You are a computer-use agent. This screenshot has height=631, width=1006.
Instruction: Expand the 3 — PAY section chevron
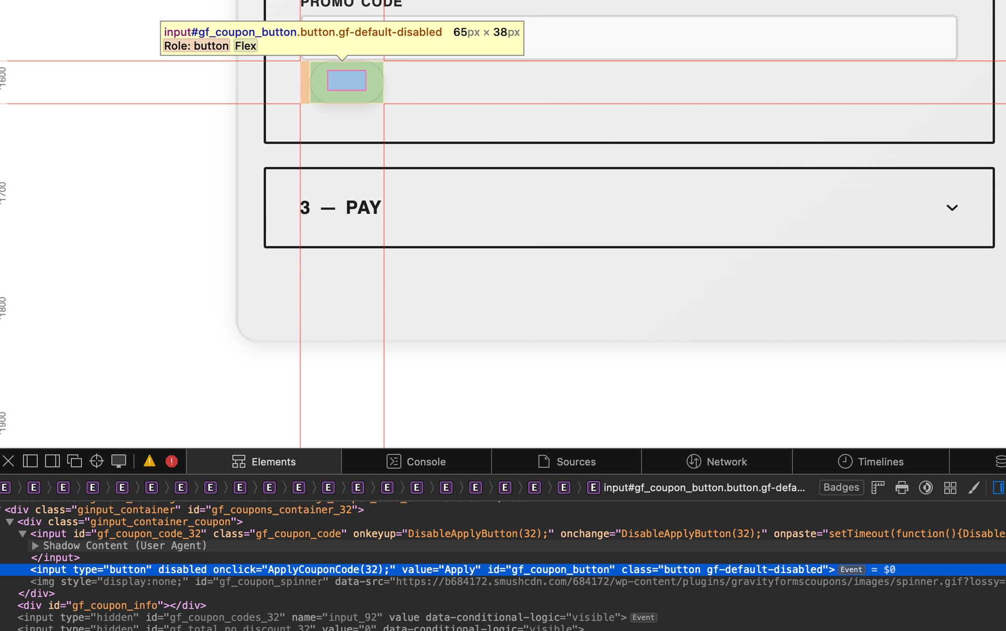952,208
